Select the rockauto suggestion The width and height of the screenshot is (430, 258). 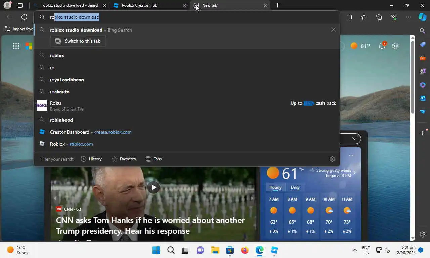click(187, 92)
